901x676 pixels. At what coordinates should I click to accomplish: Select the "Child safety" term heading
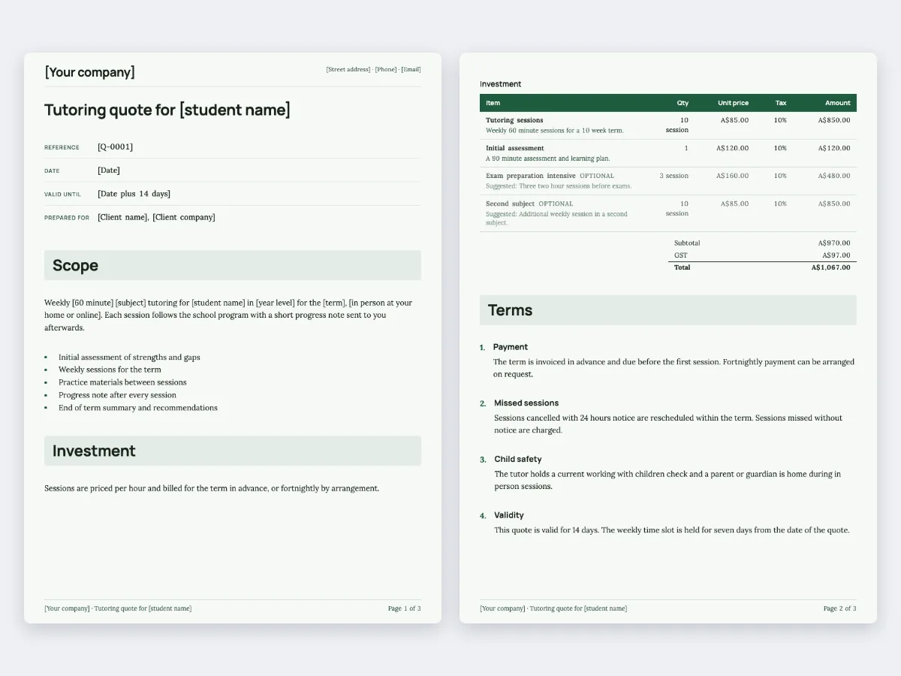pos(517,459)
